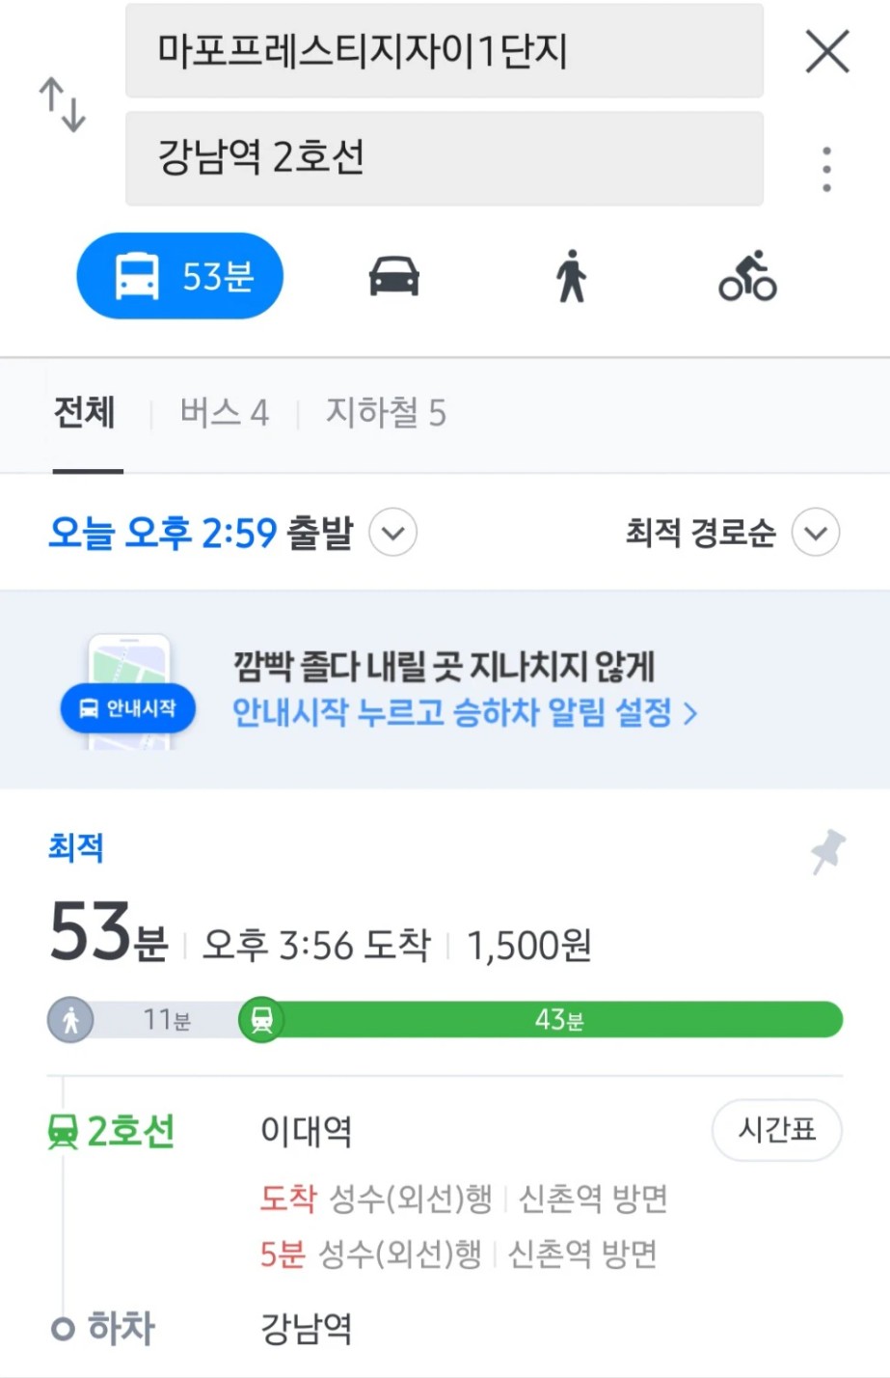Swap origin and destination with the arrows icon
The height and width of the screenshot is (1378, 890).
(x=62, y=105)
